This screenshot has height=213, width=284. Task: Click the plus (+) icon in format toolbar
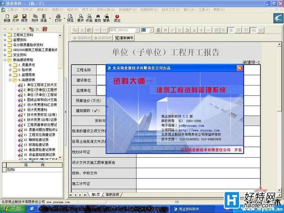[x=201, y=30]
